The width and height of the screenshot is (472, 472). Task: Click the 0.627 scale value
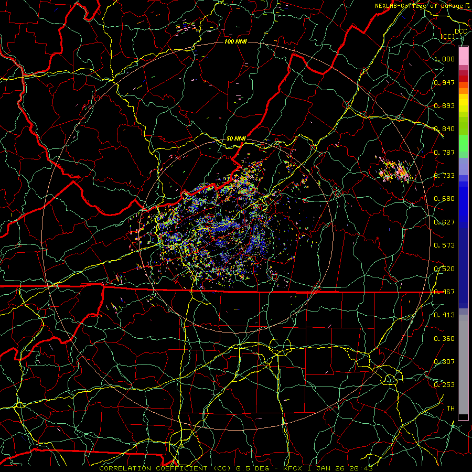[x=444, y=222]
